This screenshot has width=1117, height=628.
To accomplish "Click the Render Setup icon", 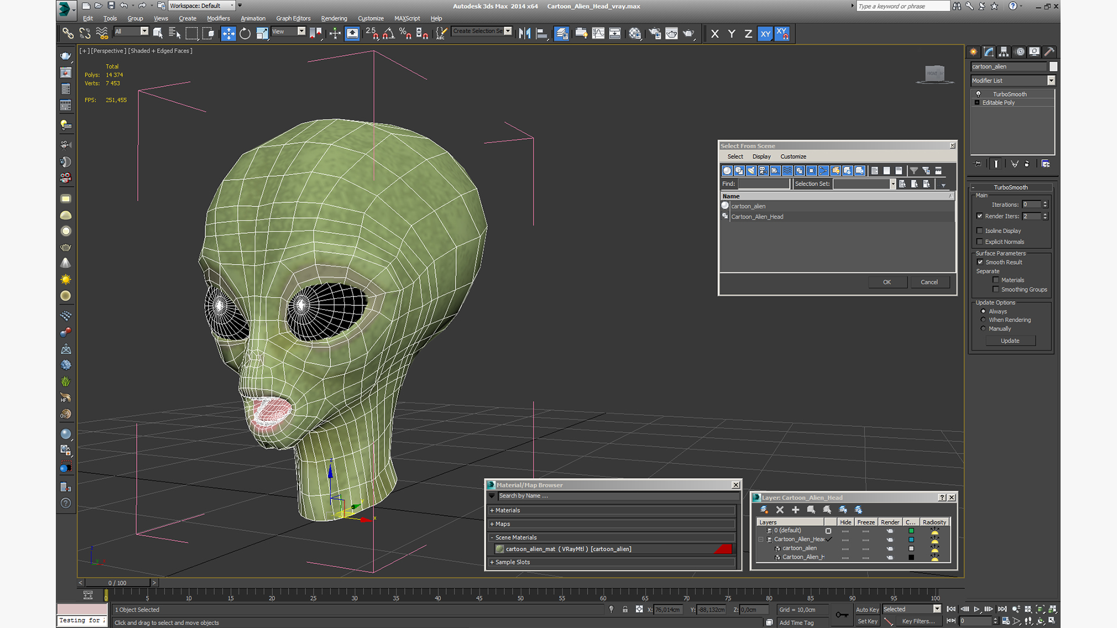I will pyautogui.click(x=655, y=33).
